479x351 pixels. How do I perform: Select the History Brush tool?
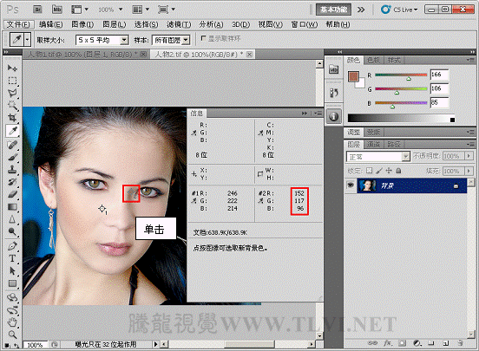click(x=12, y=182)
